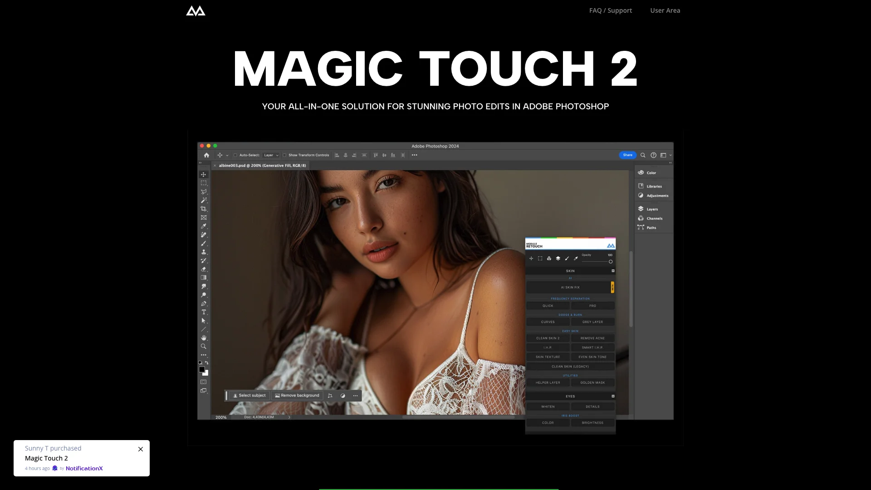Click the Photoshop Home icon

coord(206,155)
